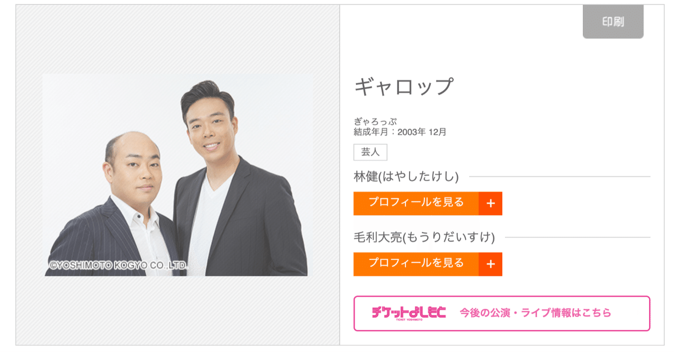
Task: Open the duo's profile photo
Action: [177, 175]
